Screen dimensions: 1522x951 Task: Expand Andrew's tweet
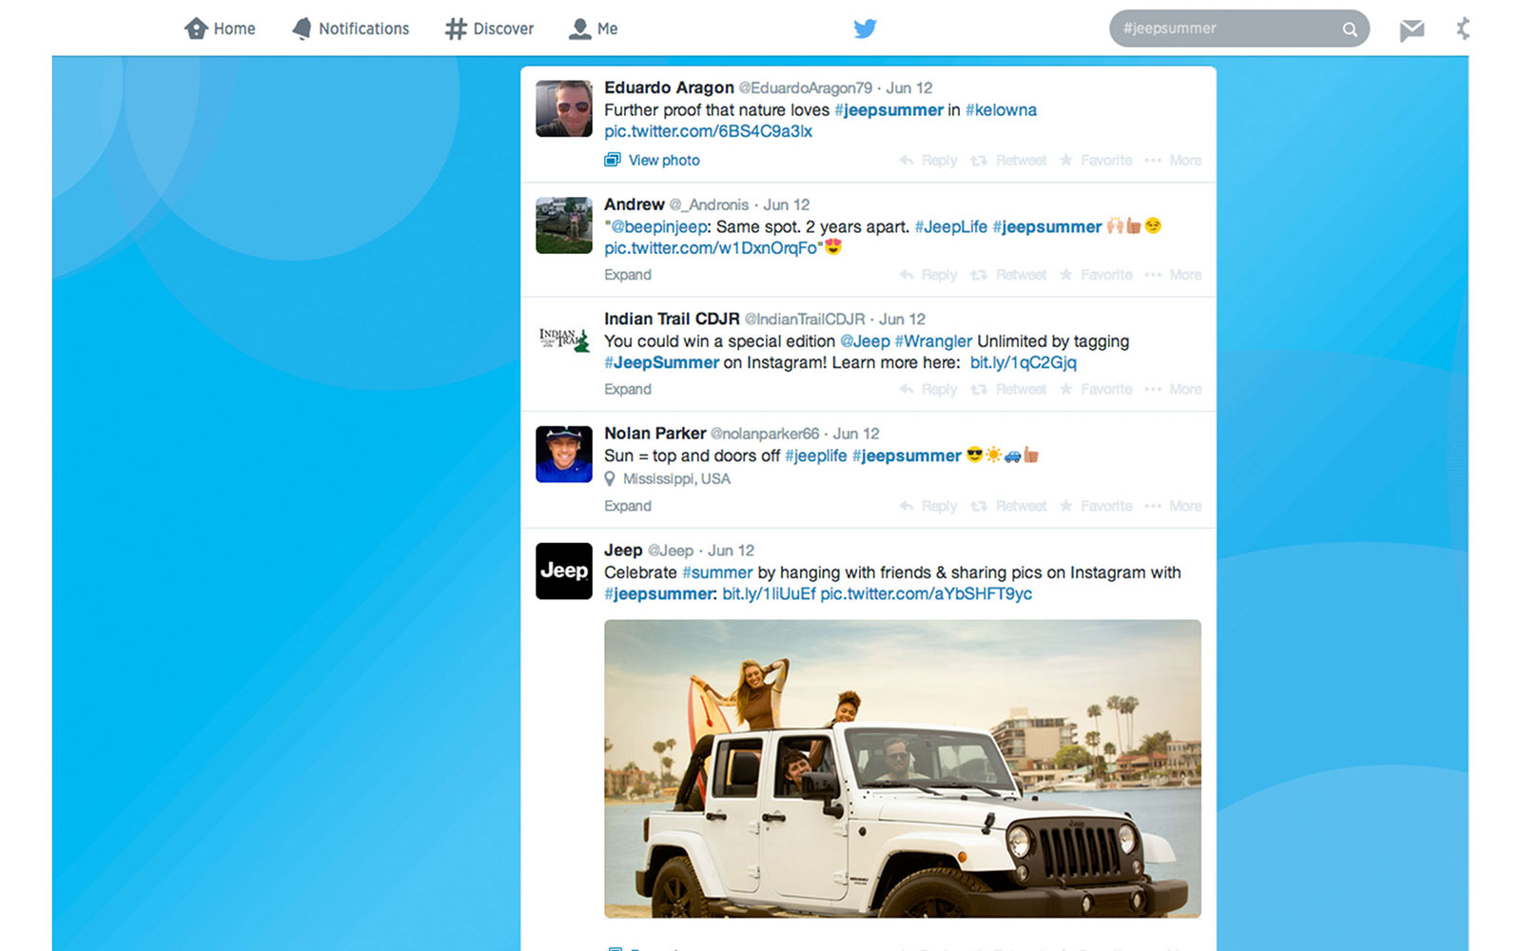click(628, 275)
